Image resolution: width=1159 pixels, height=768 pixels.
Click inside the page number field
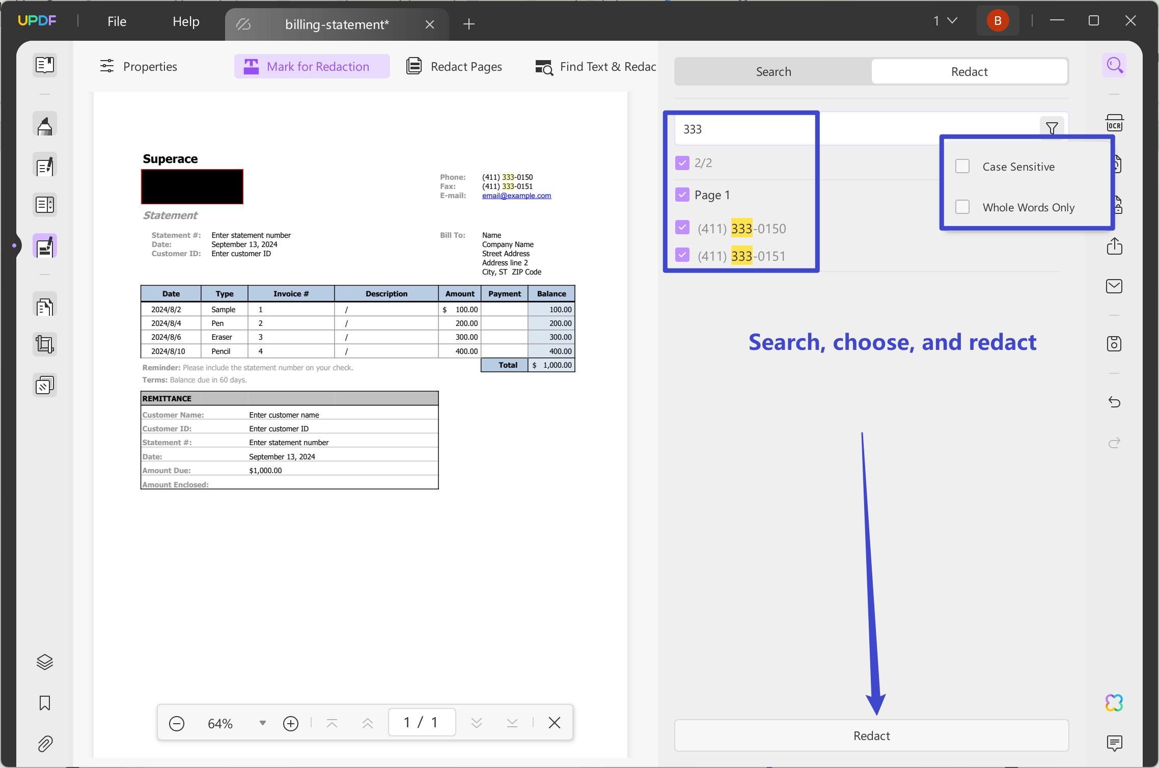[421, 722]
